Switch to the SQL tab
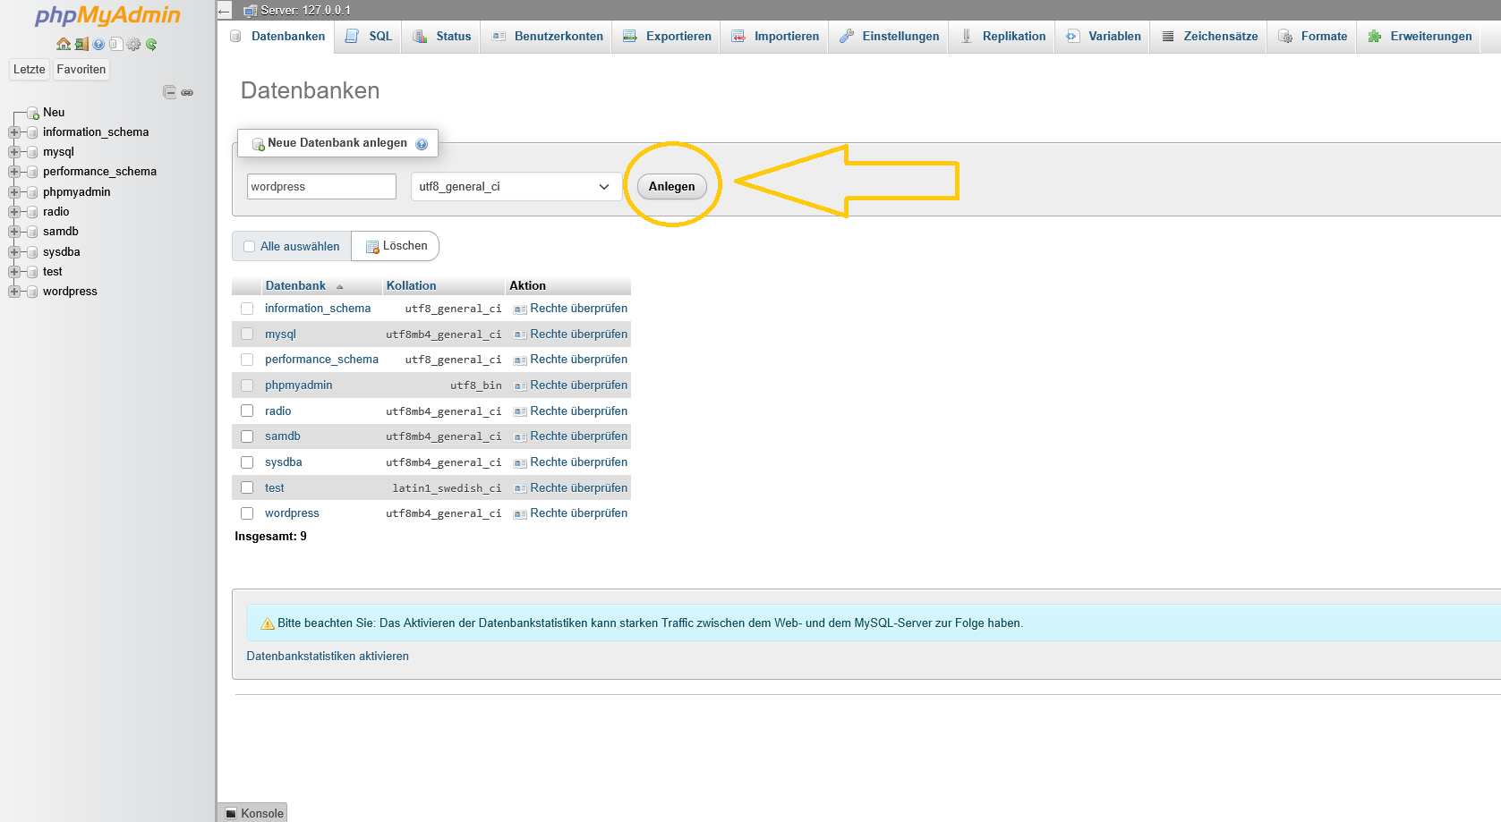This screenshot has width=1501, height=822. pos(370,37)
